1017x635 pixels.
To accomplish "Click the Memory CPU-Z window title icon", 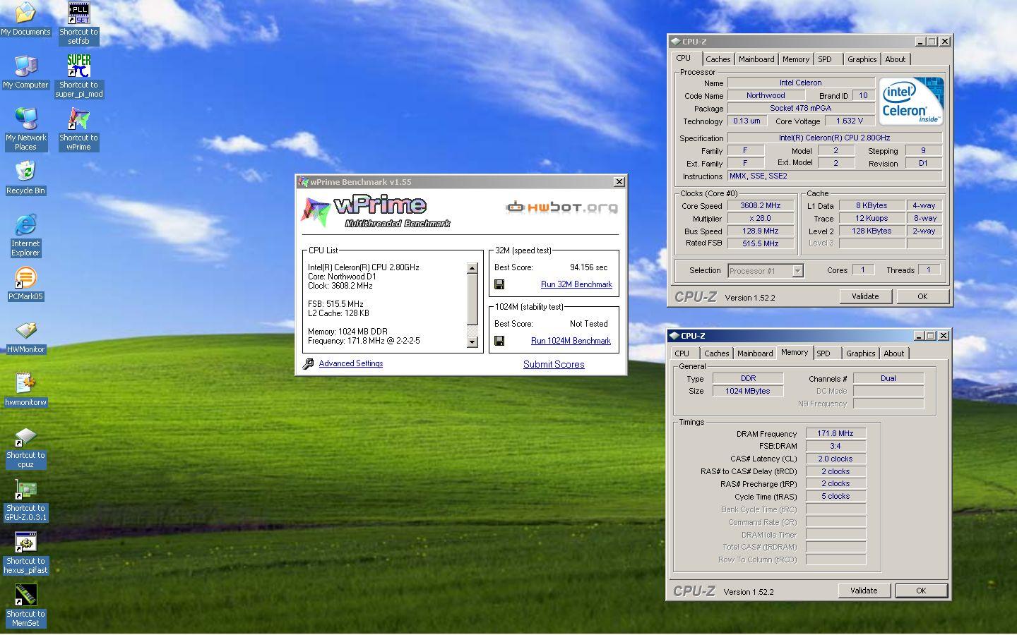I will [x=674, y=336].
